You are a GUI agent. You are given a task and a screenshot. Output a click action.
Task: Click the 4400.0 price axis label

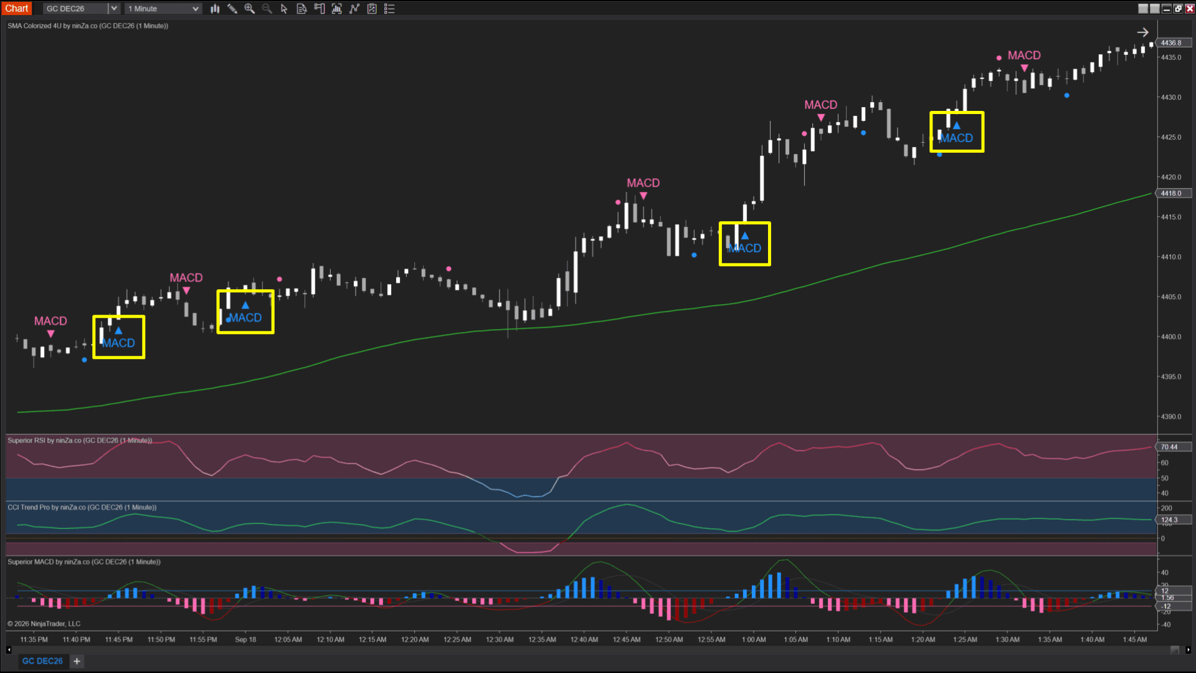pos(1171,337)
